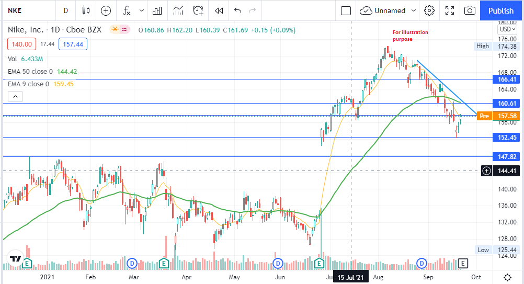Click the plus icon beside 144.41 crosshair label
This screenshot has width=524, height=284.
(x=486, y=171)
